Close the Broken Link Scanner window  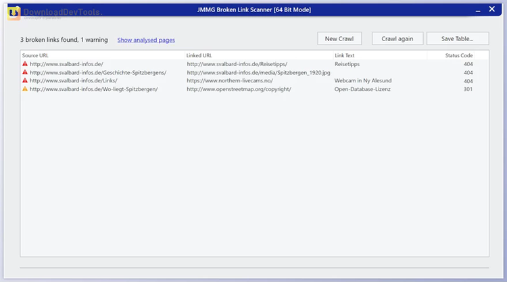click(x=492, y=9)
